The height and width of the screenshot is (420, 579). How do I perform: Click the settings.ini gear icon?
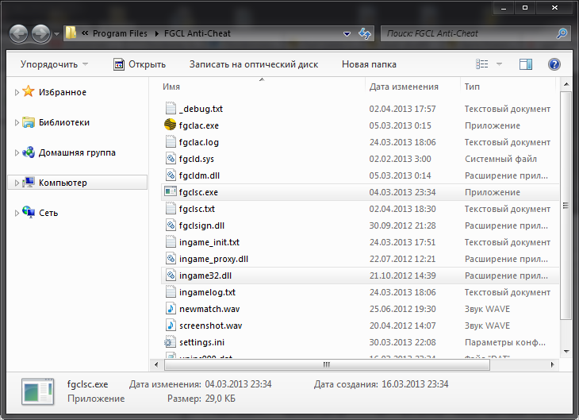[x=170, y=342]
